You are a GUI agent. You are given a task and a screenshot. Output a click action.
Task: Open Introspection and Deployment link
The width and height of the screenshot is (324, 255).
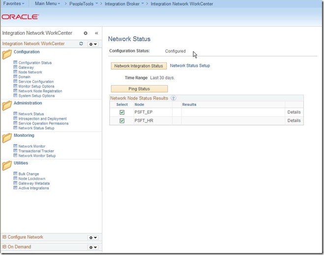tap(43, 119)
